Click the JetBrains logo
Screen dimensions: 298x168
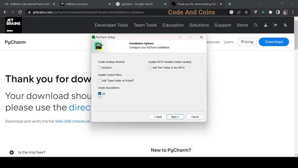[x=14, y=25]
